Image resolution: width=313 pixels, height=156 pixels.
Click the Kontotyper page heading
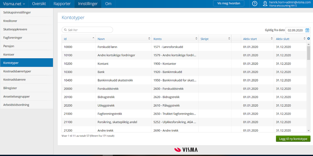point(73,18)
